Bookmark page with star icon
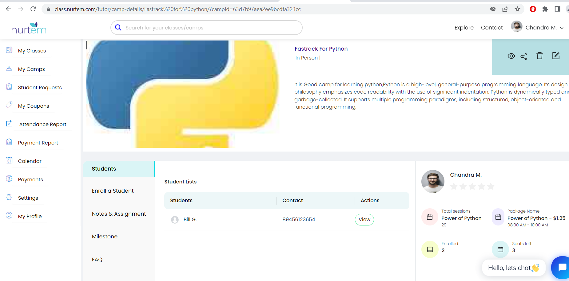The width and height of the screenshot is (569, 281). 517,9
